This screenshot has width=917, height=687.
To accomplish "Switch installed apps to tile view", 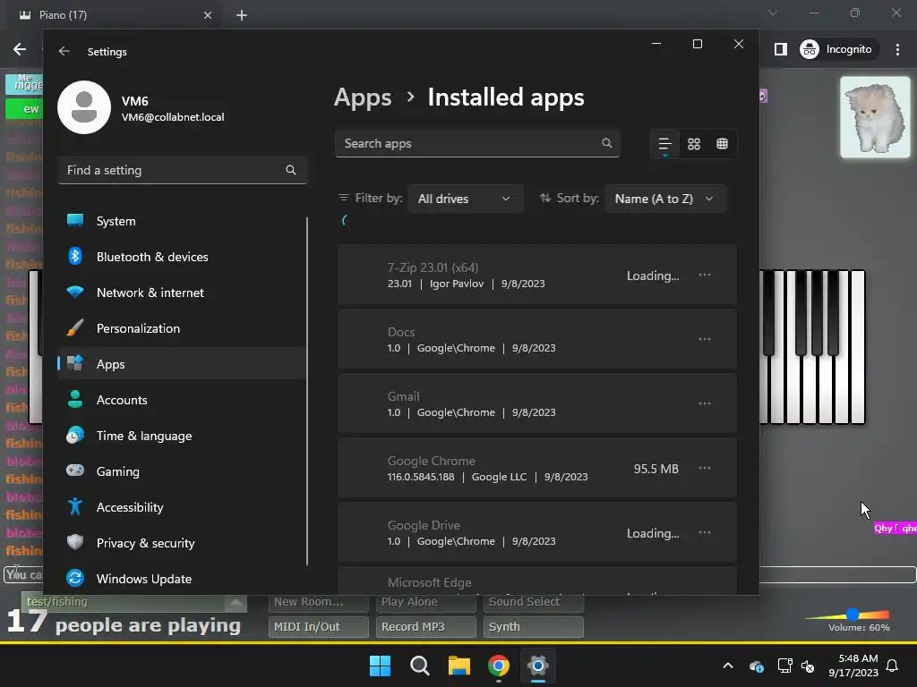I will coord(723,144).
